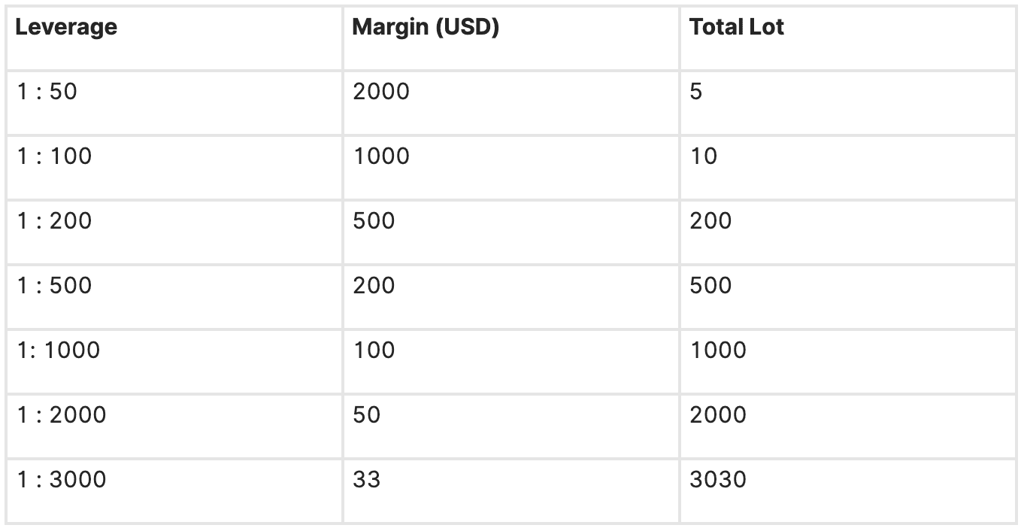Viewport: 1021px width, 531px height.
Task: Click the 1 : 2000 leverage cell
Action: coord(174,426)
